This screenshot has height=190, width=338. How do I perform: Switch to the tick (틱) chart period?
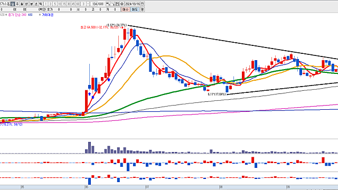pyautogui.click(x=41, y=4)
